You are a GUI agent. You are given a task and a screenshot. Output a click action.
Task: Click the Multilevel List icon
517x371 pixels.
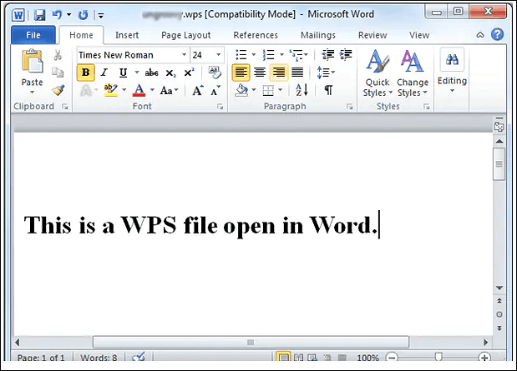point(297,55)
